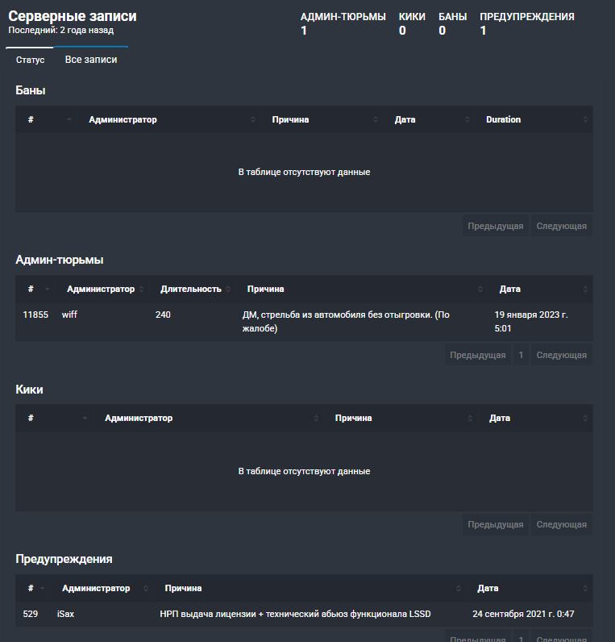615x642 pixels.
Task: Click Следующая under the Bans table
Action: 561,226
